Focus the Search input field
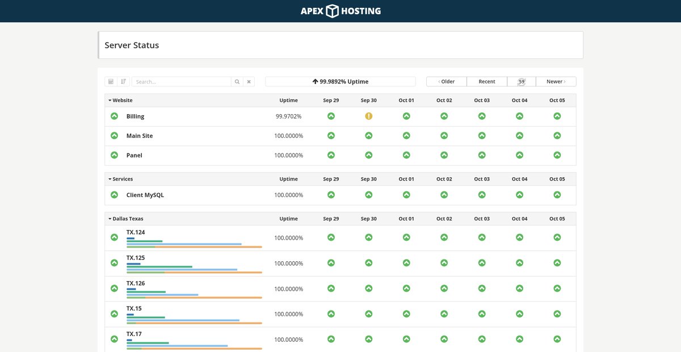 pyautogui.click(x=182, y=82)
